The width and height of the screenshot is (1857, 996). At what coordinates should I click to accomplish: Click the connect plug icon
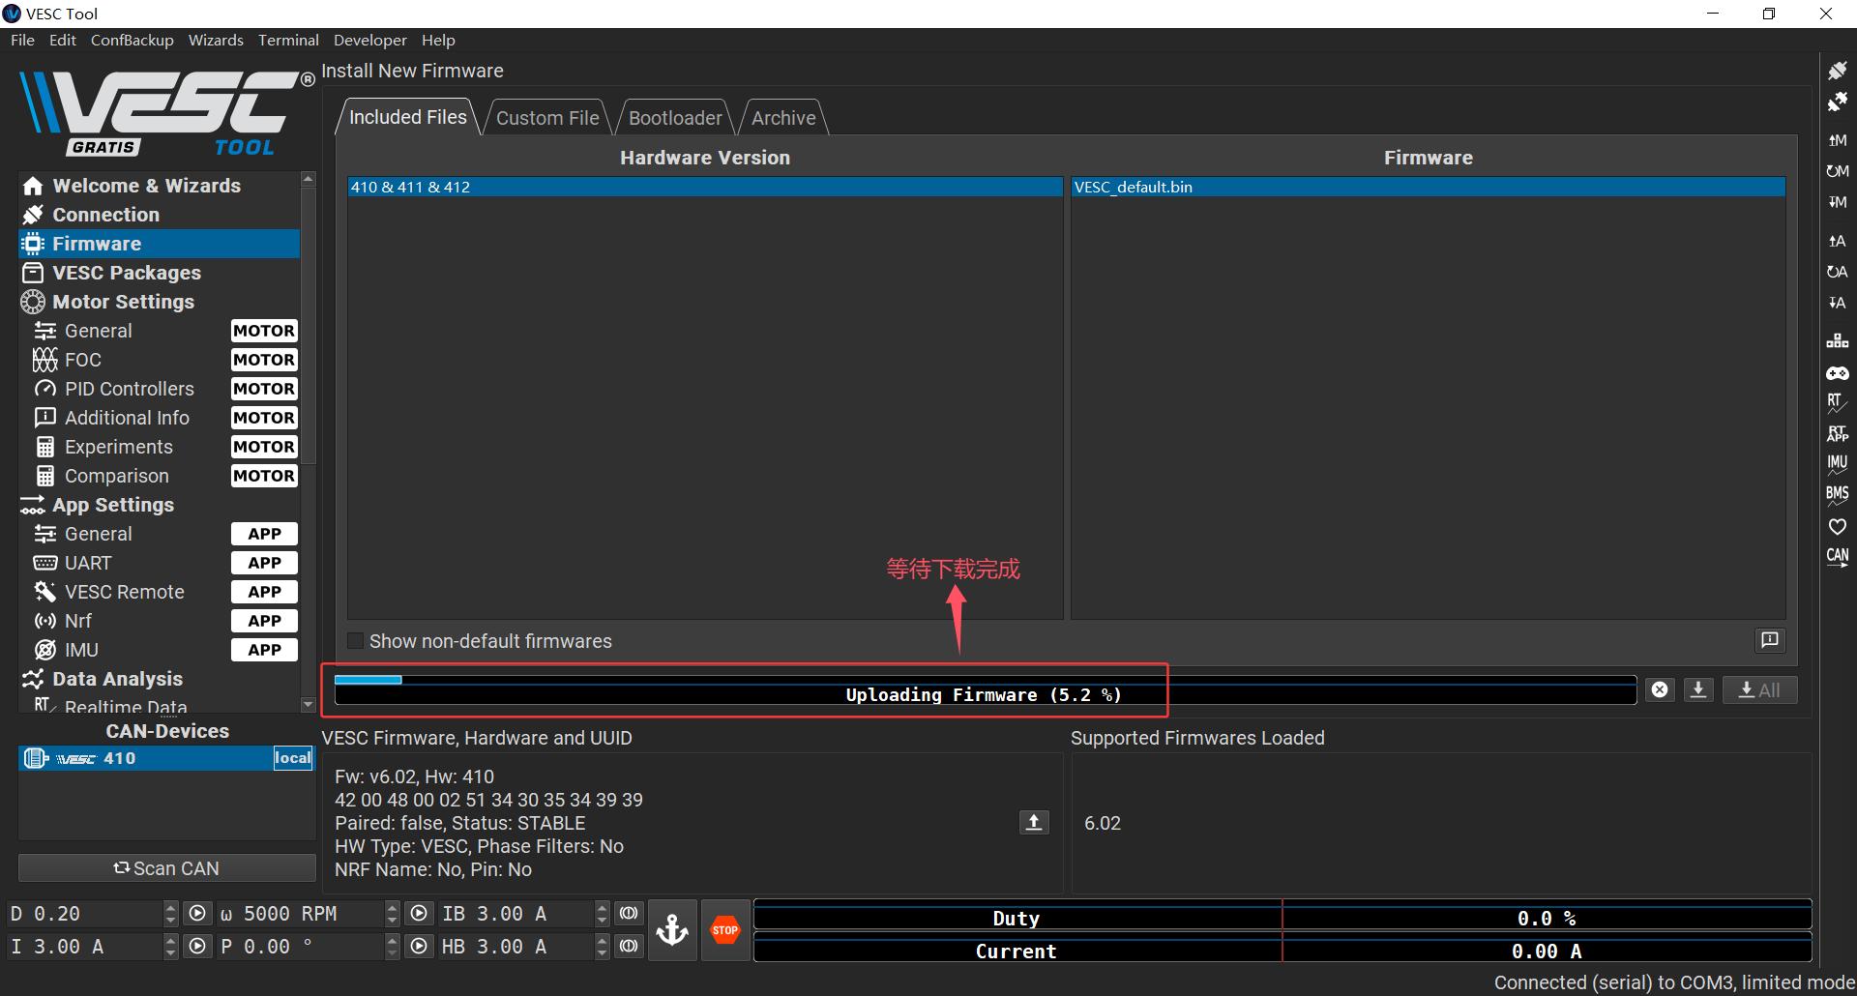(1837, 71)
